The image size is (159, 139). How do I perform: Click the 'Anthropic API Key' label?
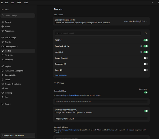61,127
